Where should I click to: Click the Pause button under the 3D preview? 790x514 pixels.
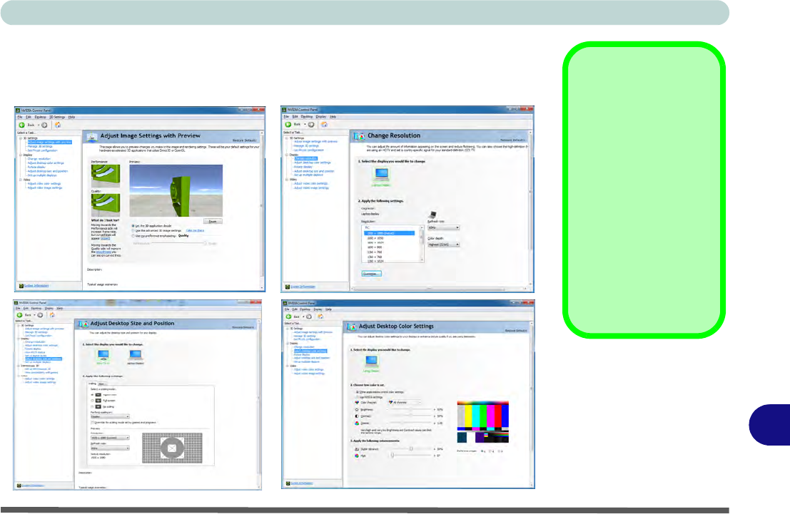pyautogui.click(x=213, y=222)
